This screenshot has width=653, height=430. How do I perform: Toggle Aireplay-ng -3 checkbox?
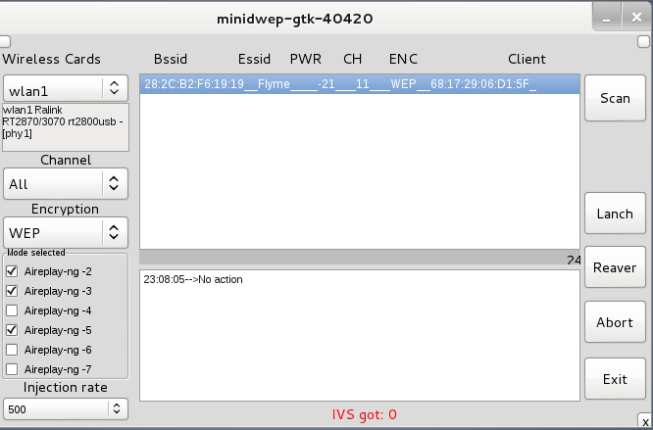tap(13, 291)
